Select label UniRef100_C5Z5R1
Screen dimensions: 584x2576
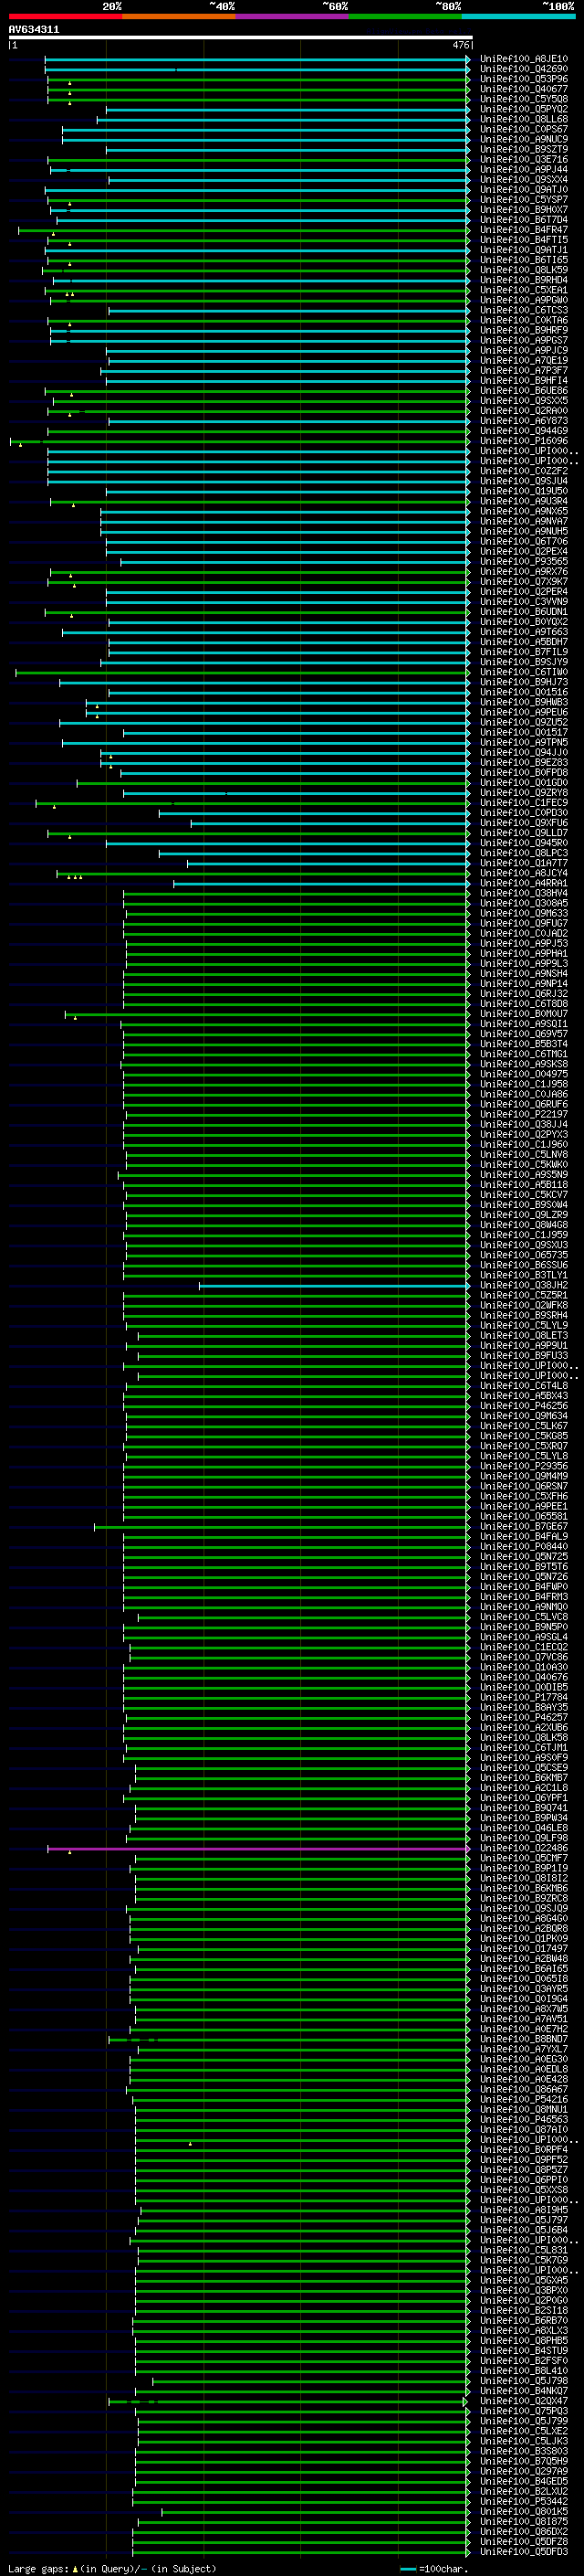pyautogui.click(x=524, y=1296)
